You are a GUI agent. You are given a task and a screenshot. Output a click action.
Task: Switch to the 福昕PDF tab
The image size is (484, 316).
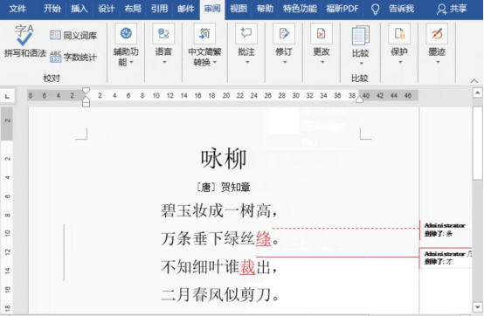tap(342, 9)
